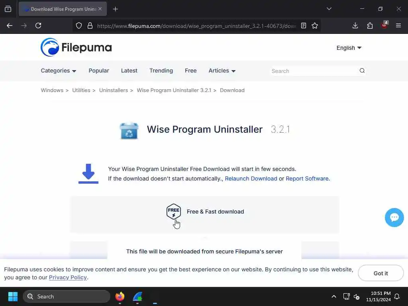
Task: Open the Windows Start menu
Action: (13, 296)
